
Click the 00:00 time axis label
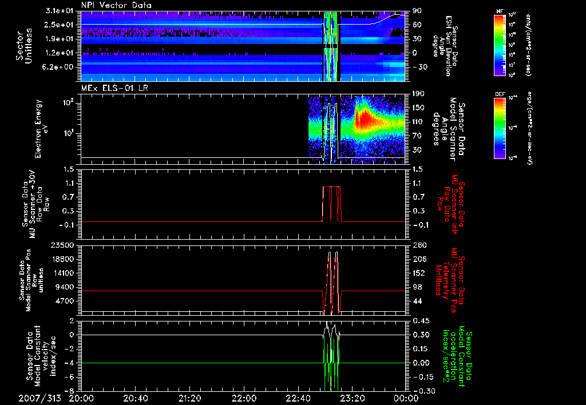coord(406,399)
